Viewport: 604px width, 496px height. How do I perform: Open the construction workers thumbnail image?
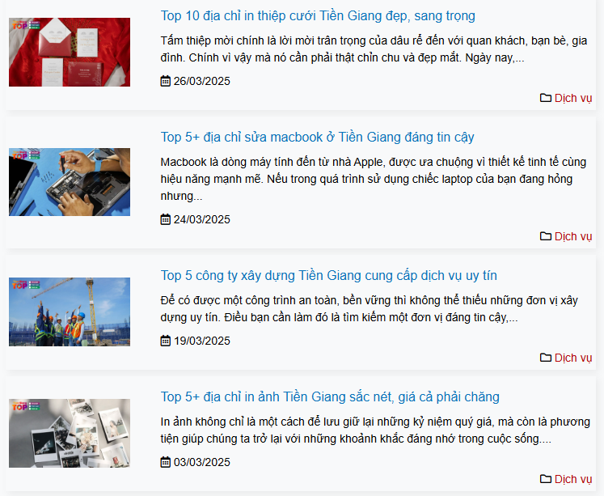[70, 312]
